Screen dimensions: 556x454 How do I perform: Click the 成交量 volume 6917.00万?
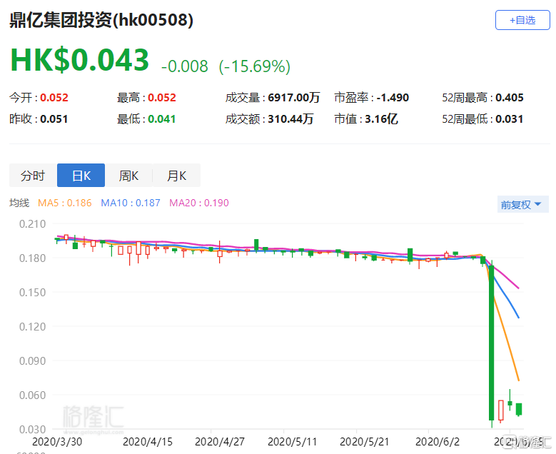[294, 98]
